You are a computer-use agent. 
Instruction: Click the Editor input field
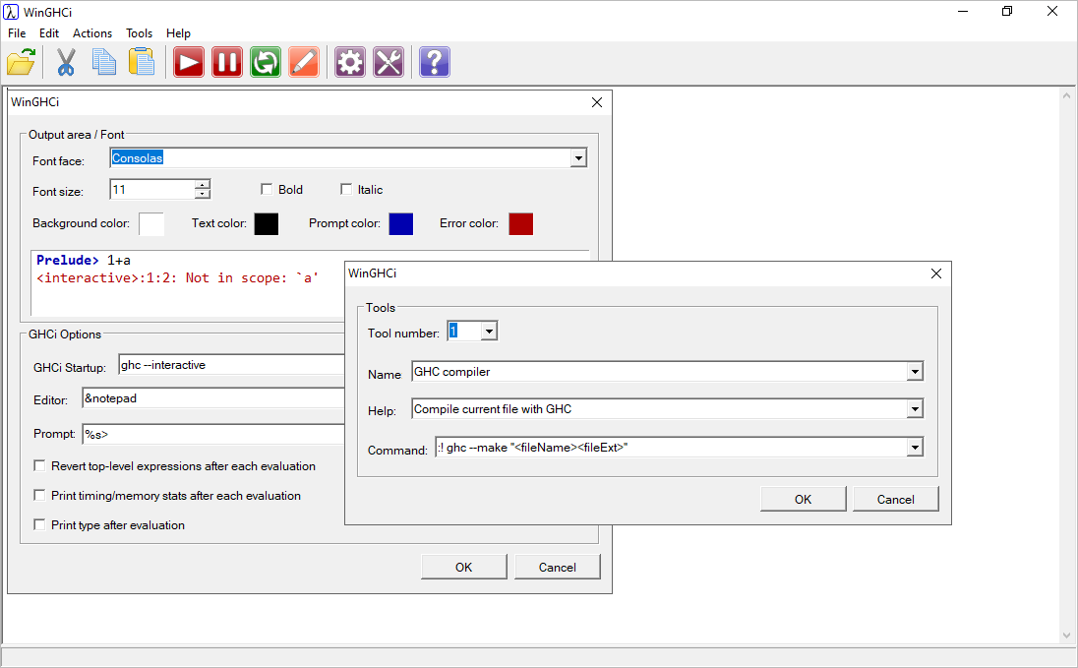click(x=213, y=398)
